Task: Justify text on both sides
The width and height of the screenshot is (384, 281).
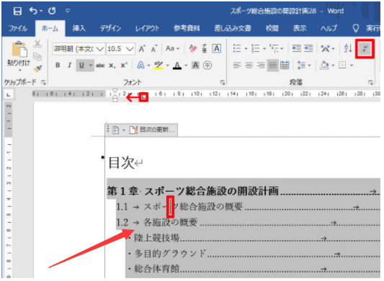Action: pyautogui.click(x=272, y=66)
